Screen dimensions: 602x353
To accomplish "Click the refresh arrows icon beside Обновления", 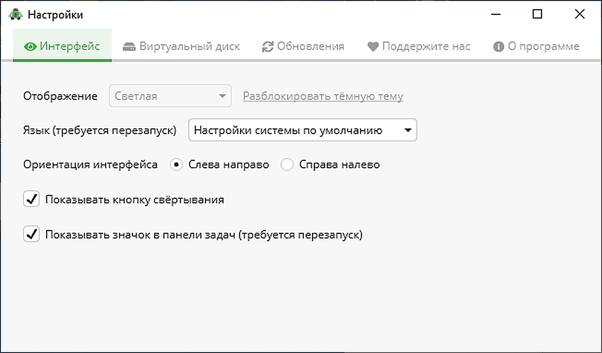I will coord(267,47).
